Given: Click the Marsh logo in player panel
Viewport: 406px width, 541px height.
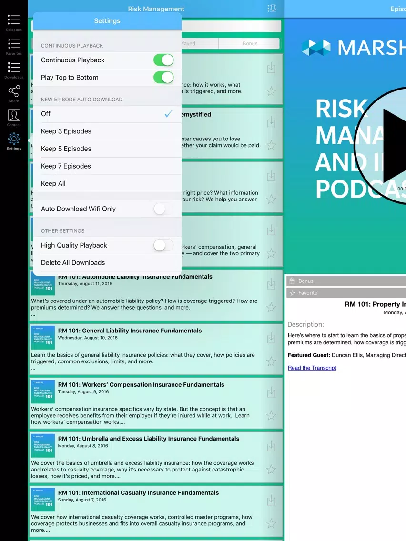Looking at the screenshot, I should 354,48.
